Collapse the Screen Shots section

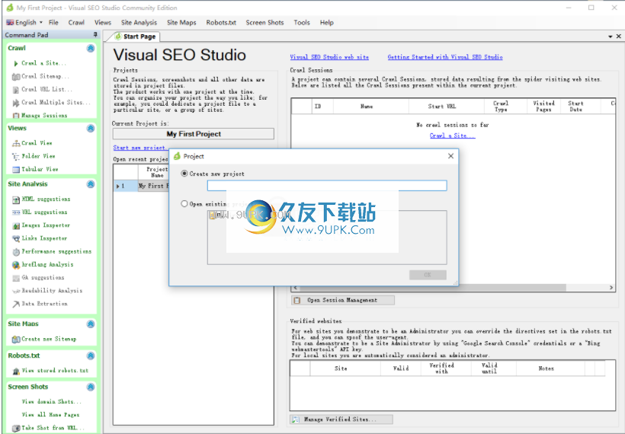pyautogui.click(x=91, y=387)
